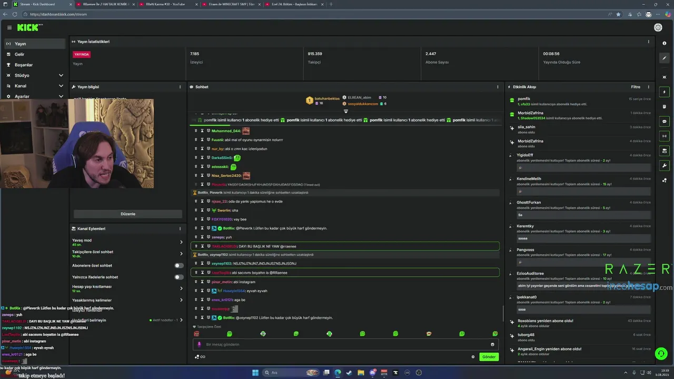674x379 pixels.
Task: Click the YAYINDA live badge
Action: click(82, 54)
